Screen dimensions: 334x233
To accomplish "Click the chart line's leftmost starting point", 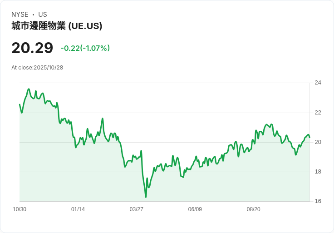I will click(20, 104).
